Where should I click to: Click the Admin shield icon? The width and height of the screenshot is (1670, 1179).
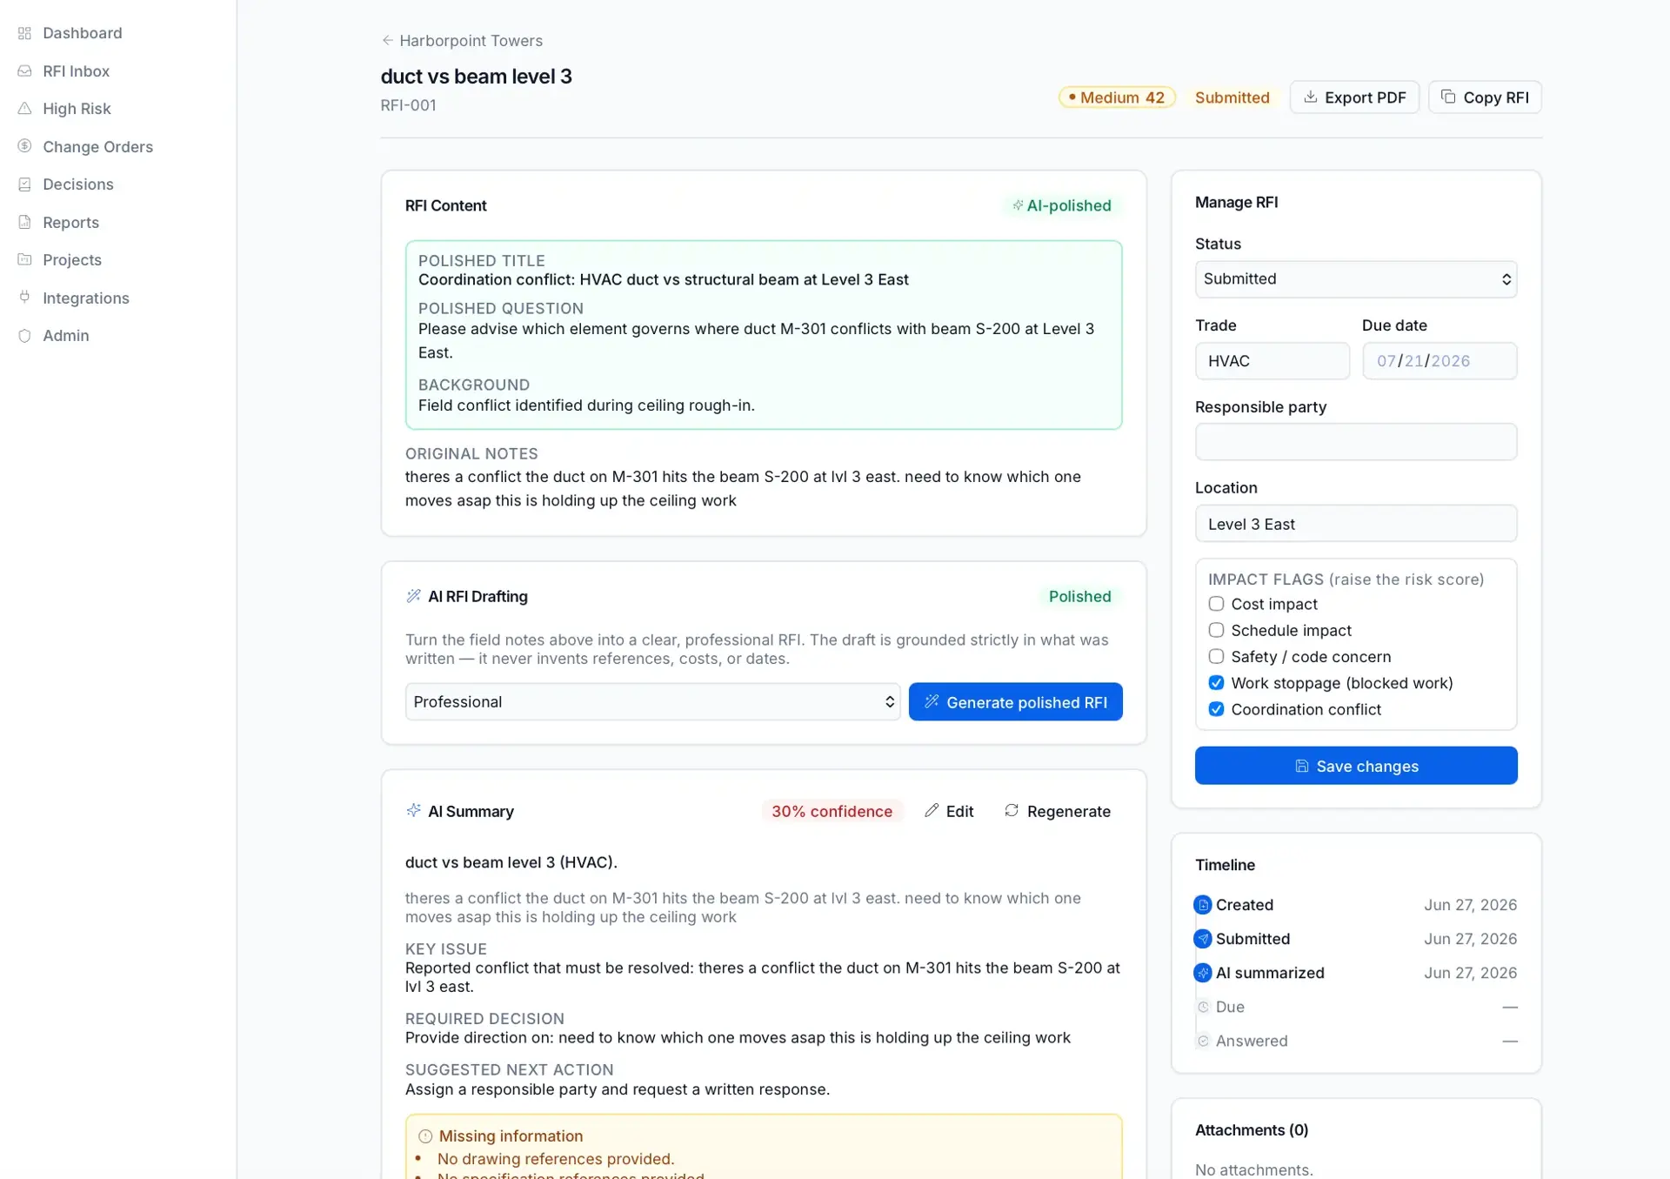click(x=24, y=336)
